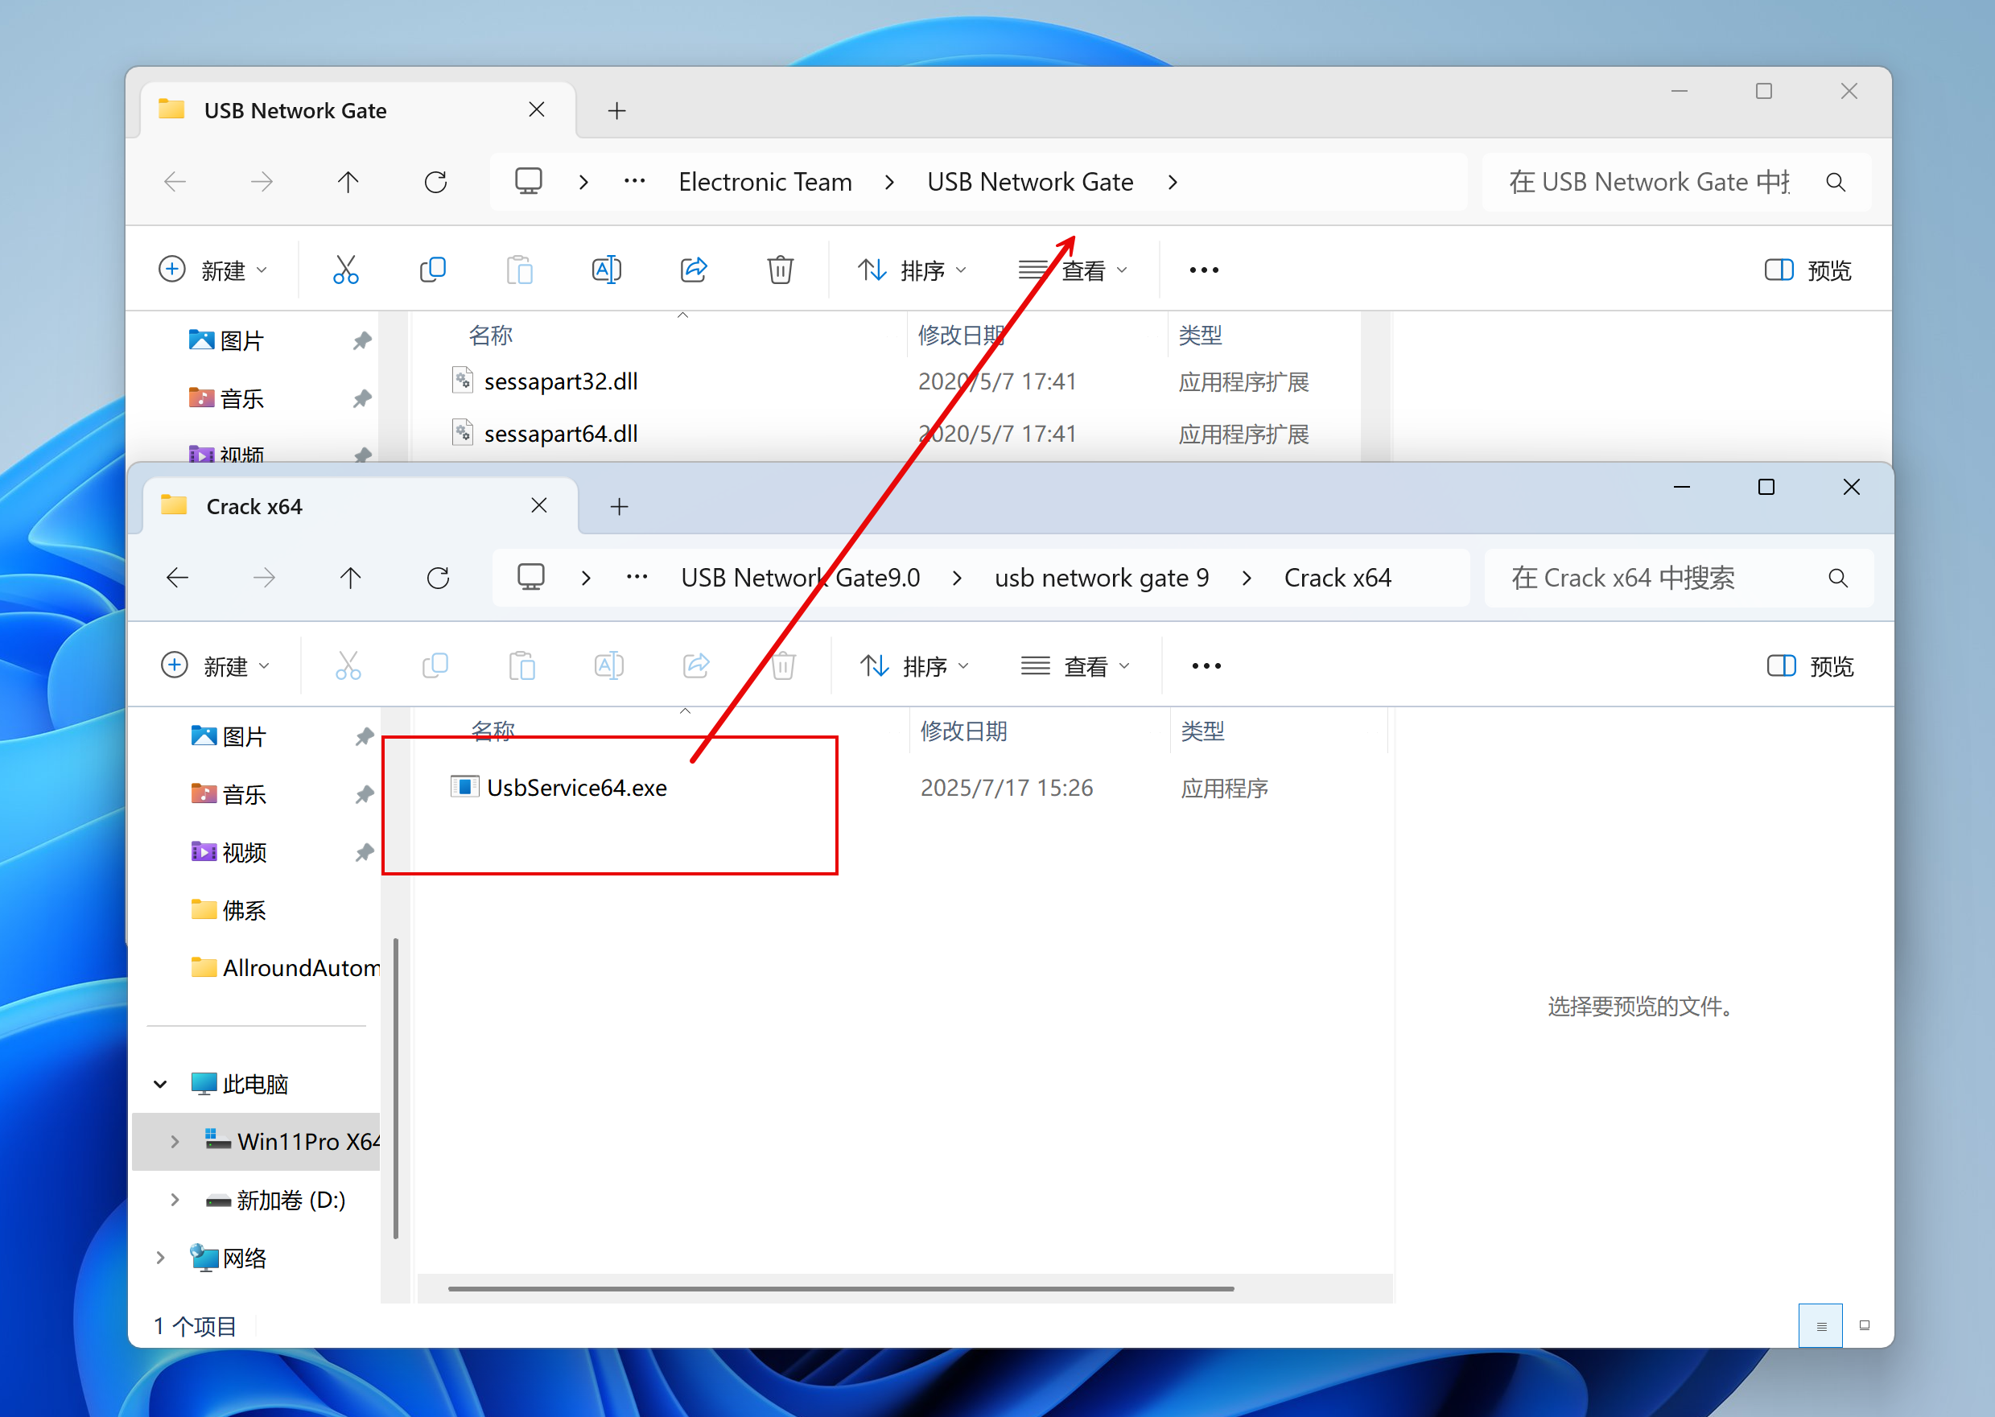Open the new item dropdown in Crack x64 window

click(216, 666)
